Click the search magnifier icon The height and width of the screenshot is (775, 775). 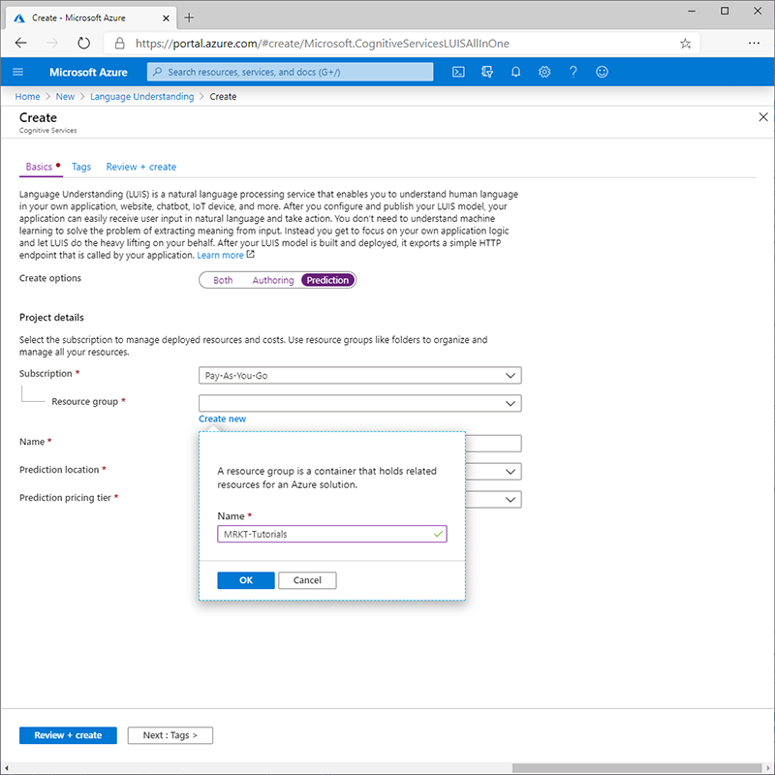click(x=157, y=72)
